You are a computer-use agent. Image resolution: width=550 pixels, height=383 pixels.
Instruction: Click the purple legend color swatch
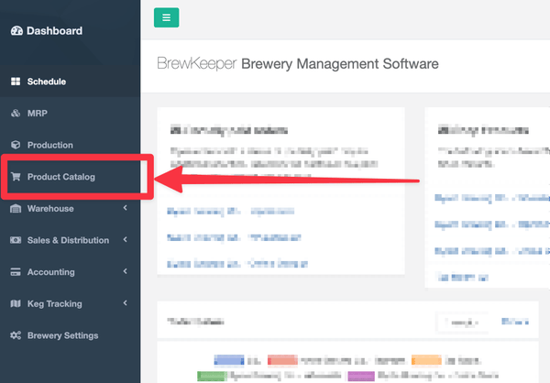coord(361,377)
